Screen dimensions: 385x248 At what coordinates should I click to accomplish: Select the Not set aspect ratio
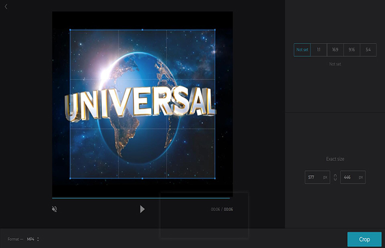tap(302, 50)
